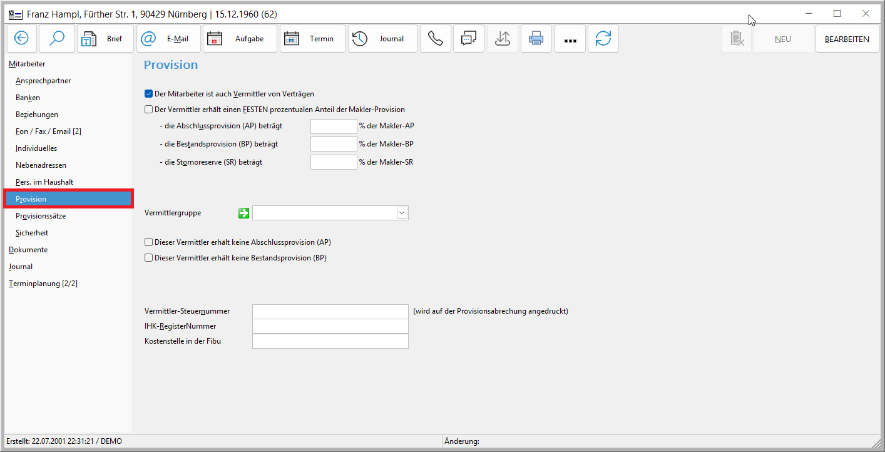Click the Journal toolbar button
The image size is (885, 452).
pos(382,39)
